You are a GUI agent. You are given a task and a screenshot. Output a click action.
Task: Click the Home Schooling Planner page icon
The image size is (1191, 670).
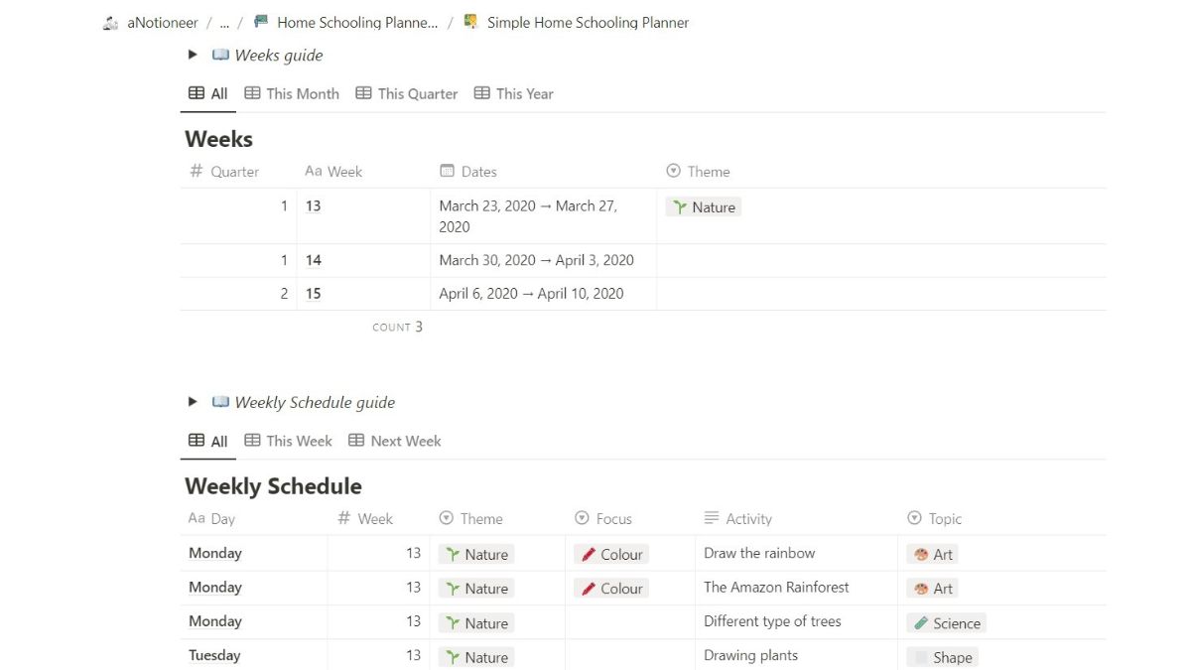tap(261, 22)
